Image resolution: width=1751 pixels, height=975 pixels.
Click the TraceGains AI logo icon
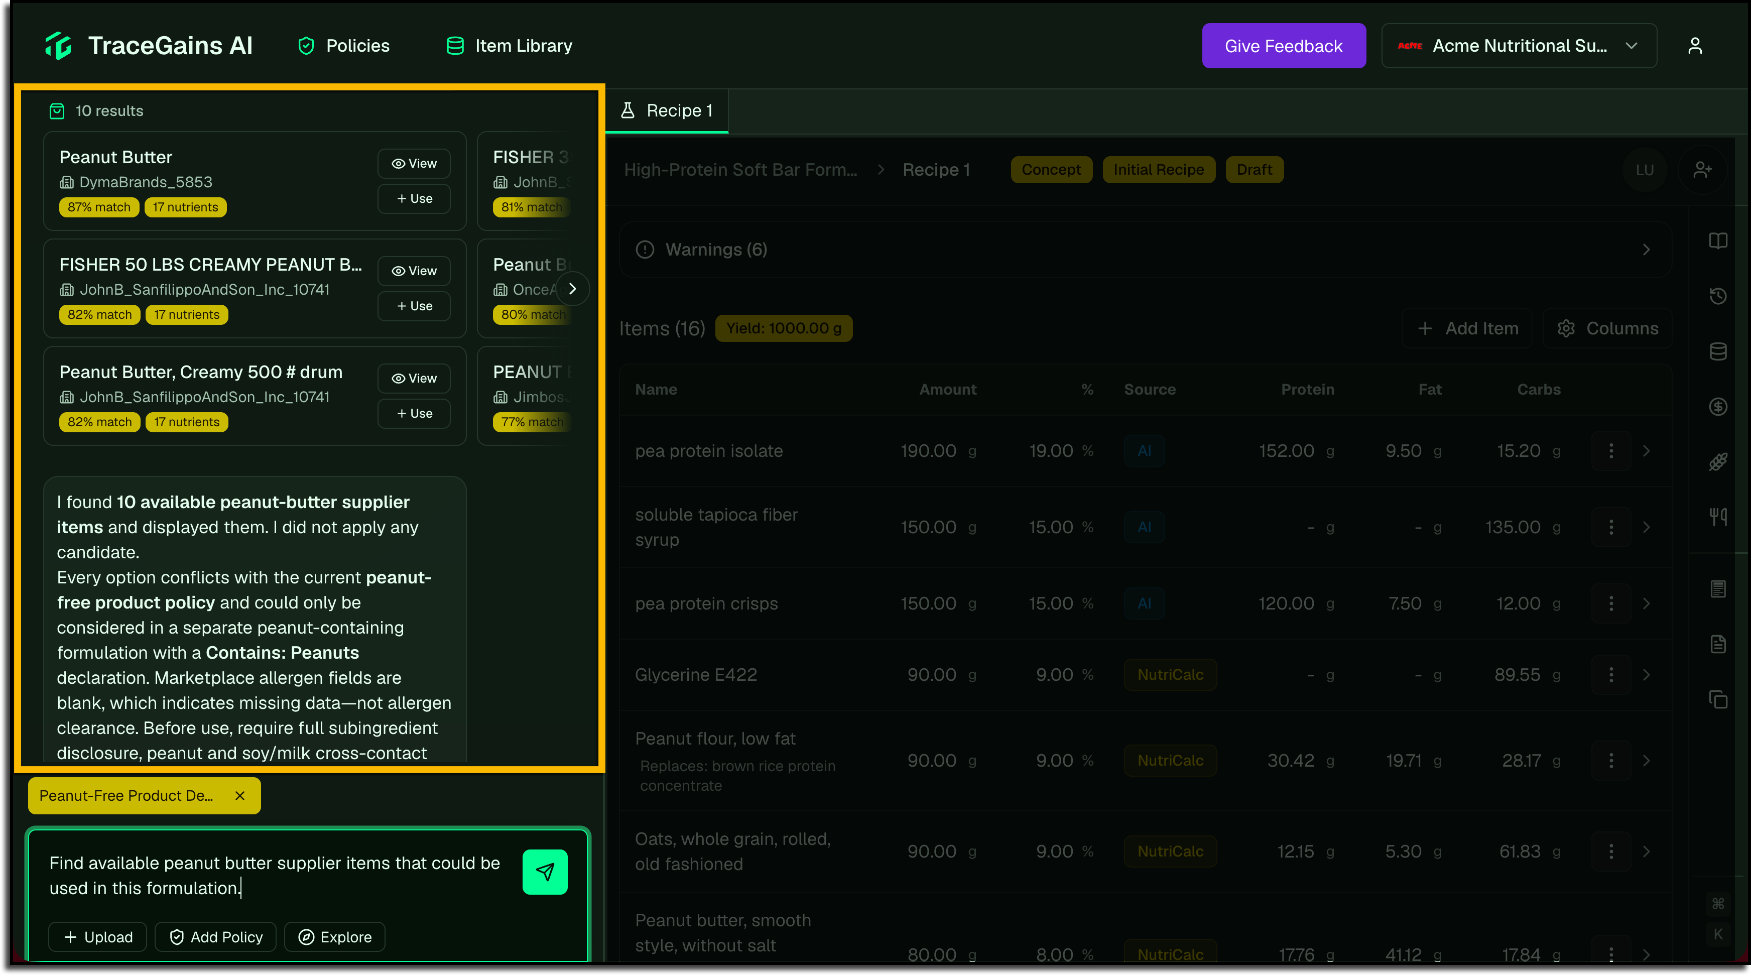tap(58, 46)
